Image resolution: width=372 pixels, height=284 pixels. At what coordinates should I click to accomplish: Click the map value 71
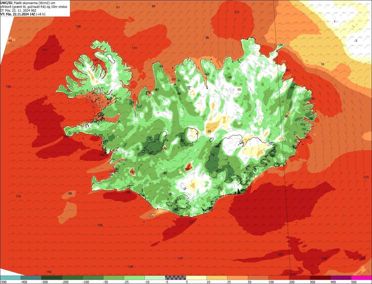point(106,142)
